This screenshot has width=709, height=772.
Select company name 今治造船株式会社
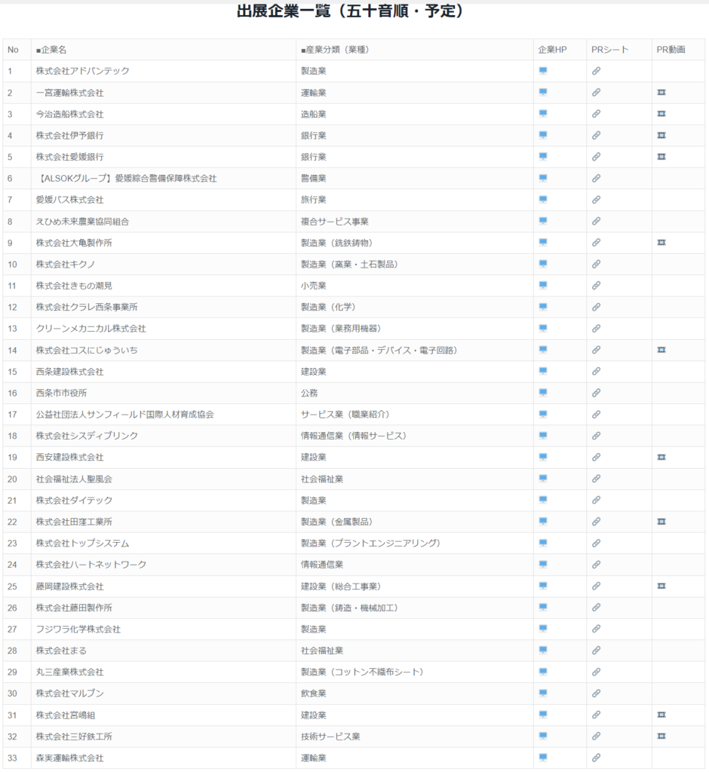point(69,115)
